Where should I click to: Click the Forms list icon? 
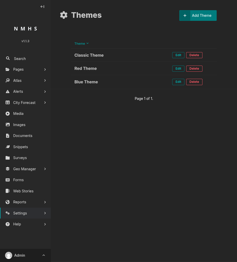(8, 180)
